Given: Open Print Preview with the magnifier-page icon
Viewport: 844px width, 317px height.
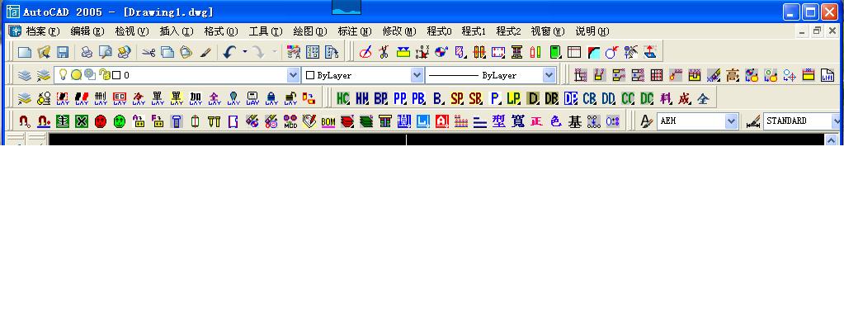Looking at the screenshot, I should coord(105,52).
